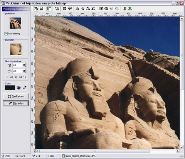
Task: Decrease contrast with the circle down icon
Action: click(106, 8)
